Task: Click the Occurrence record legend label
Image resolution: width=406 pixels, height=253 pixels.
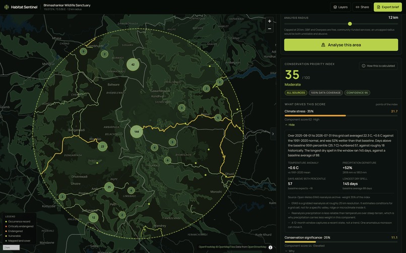Action: (19, 221)
